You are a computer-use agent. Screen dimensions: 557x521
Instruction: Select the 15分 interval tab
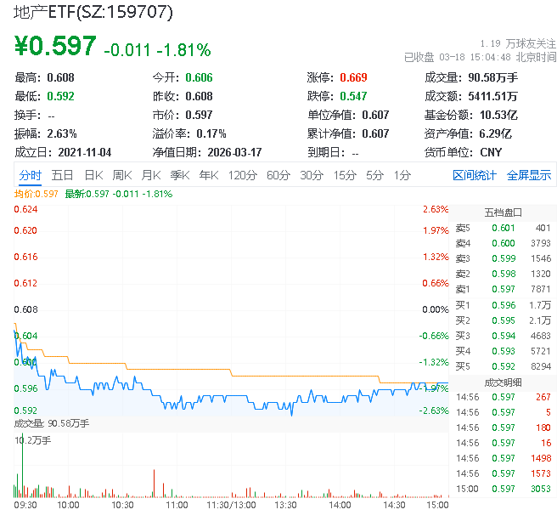(x=345, y=175)
